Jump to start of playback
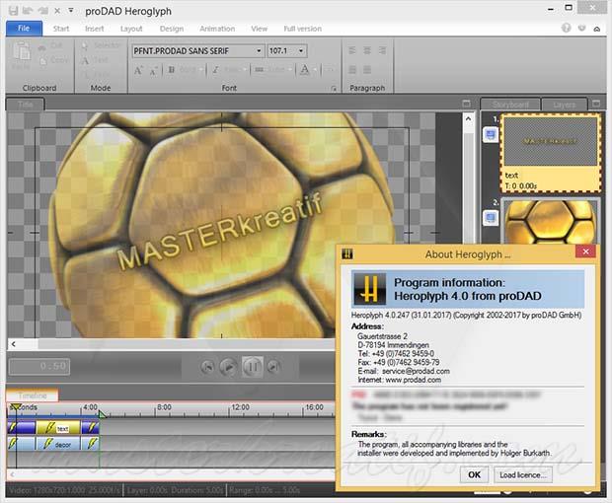This screenshot has height=503, width=612. (x=207, y=367)
